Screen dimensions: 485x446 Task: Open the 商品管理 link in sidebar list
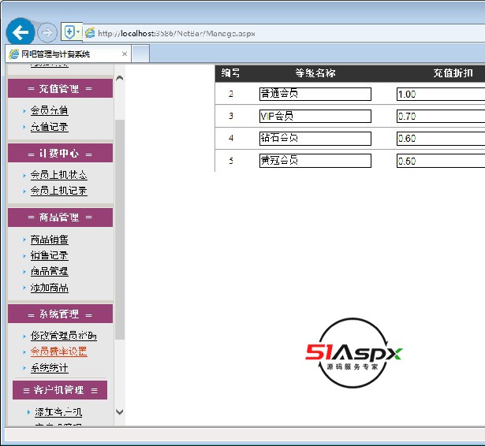coord(49,271)
